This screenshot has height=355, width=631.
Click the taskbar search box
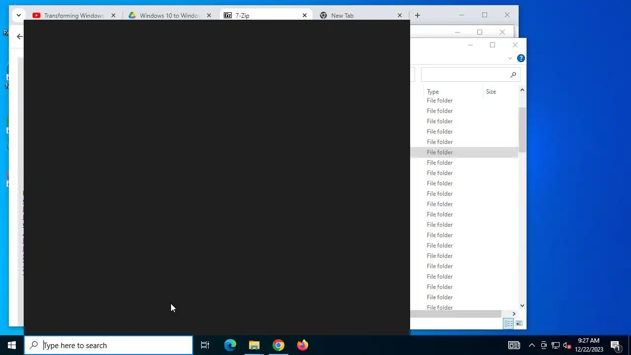pos(108,345)
